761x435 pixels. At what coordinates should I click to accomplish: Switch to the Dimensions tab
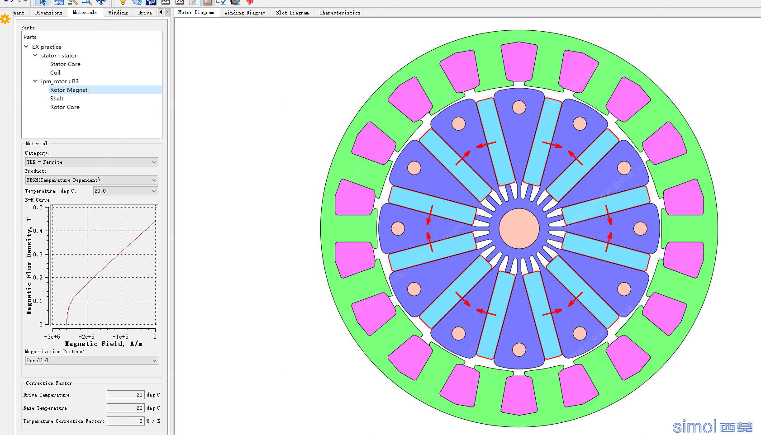[x=48, y=13]
